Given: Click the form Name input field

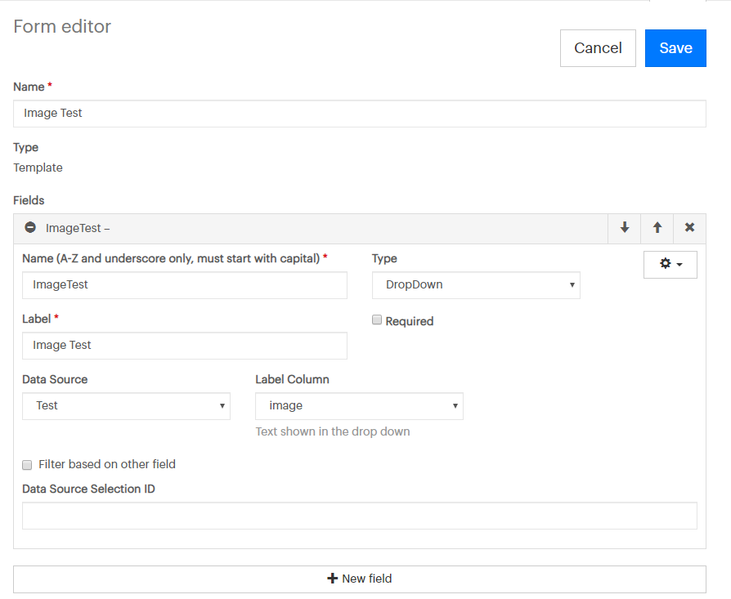Looking at the screenshot, I should click(x=359, y=114).
